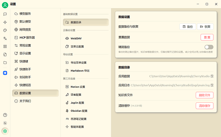Click the 备份 backup button
Viewport: 221px width, 137px height.
(x=188, y=27)
